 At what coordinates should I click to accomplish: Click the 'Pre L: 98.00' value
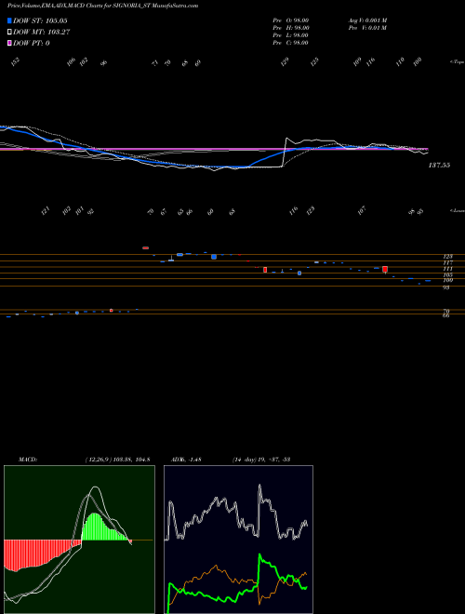pos(291,35)
